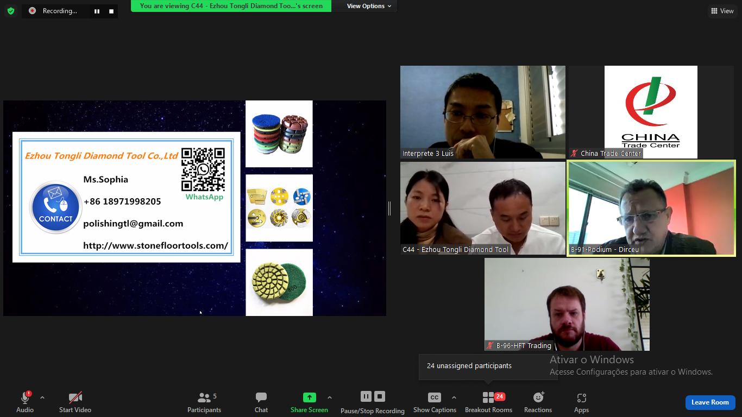This screenshot has width=742, height=417.
Task: Click the phone number +86 18971998205
Action: pos(122,201)
